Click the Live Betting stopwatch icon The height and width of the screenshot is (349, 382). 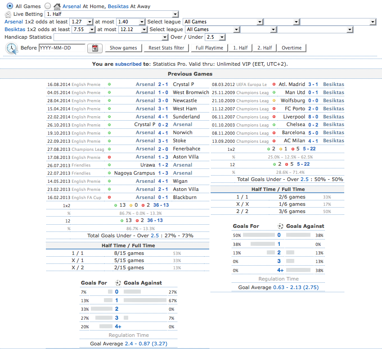tap(8, 14)
